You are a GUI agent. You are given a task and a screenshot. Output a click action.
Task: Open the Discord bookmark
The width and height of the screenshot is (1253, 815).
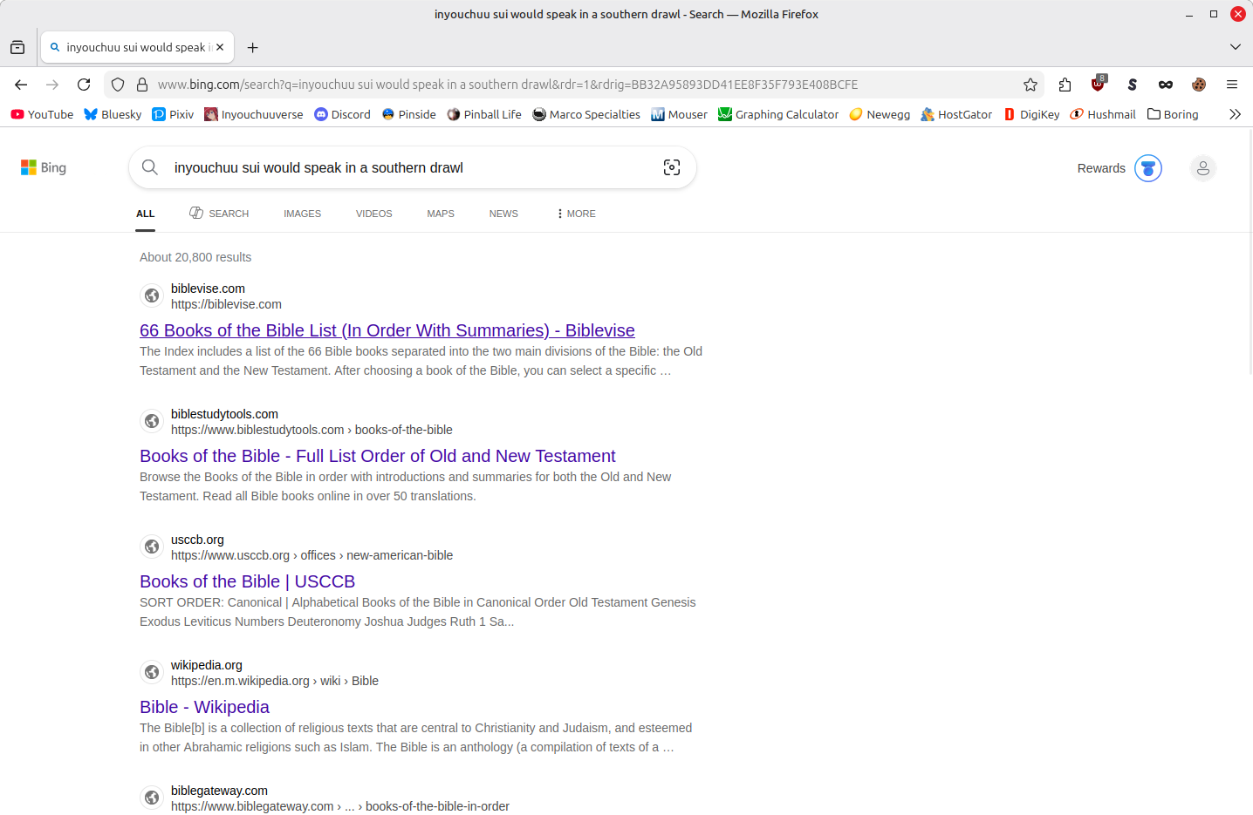(x=342, y=114)
